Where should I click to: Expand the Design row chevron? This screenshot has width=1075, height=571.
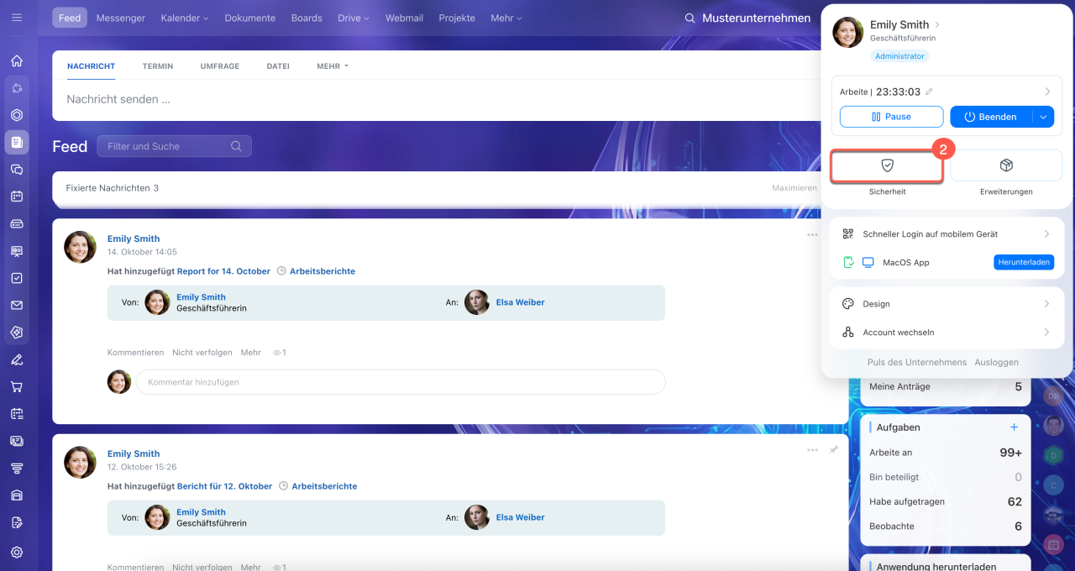1046,304
